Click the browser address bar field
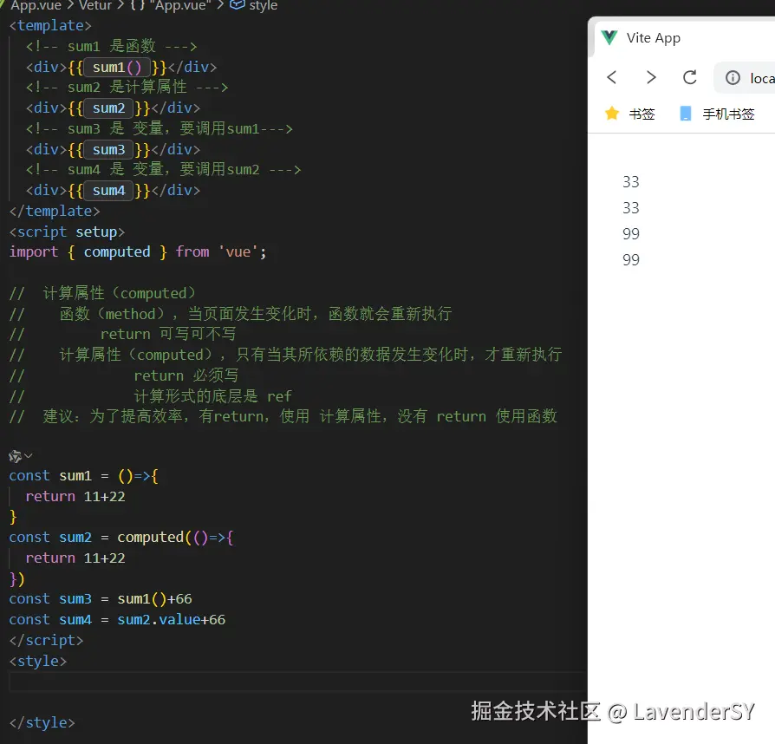 (761, 78)
